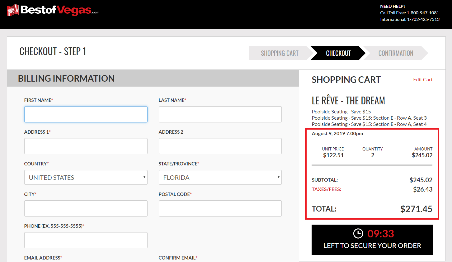Click the international number 1-702-425-7513
452x262 pixels.
tap(423, 19)
